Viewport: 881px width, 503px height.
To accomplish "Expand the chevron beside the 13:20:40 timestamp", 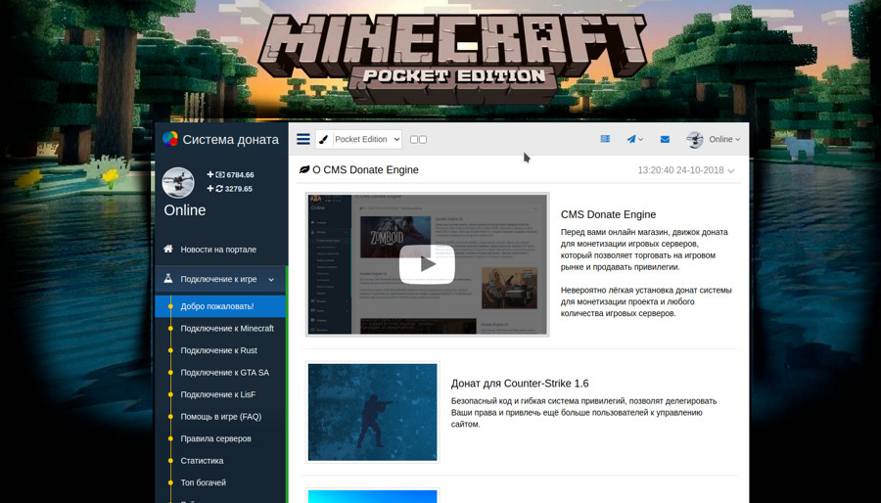I will click(x=731, y=171).
